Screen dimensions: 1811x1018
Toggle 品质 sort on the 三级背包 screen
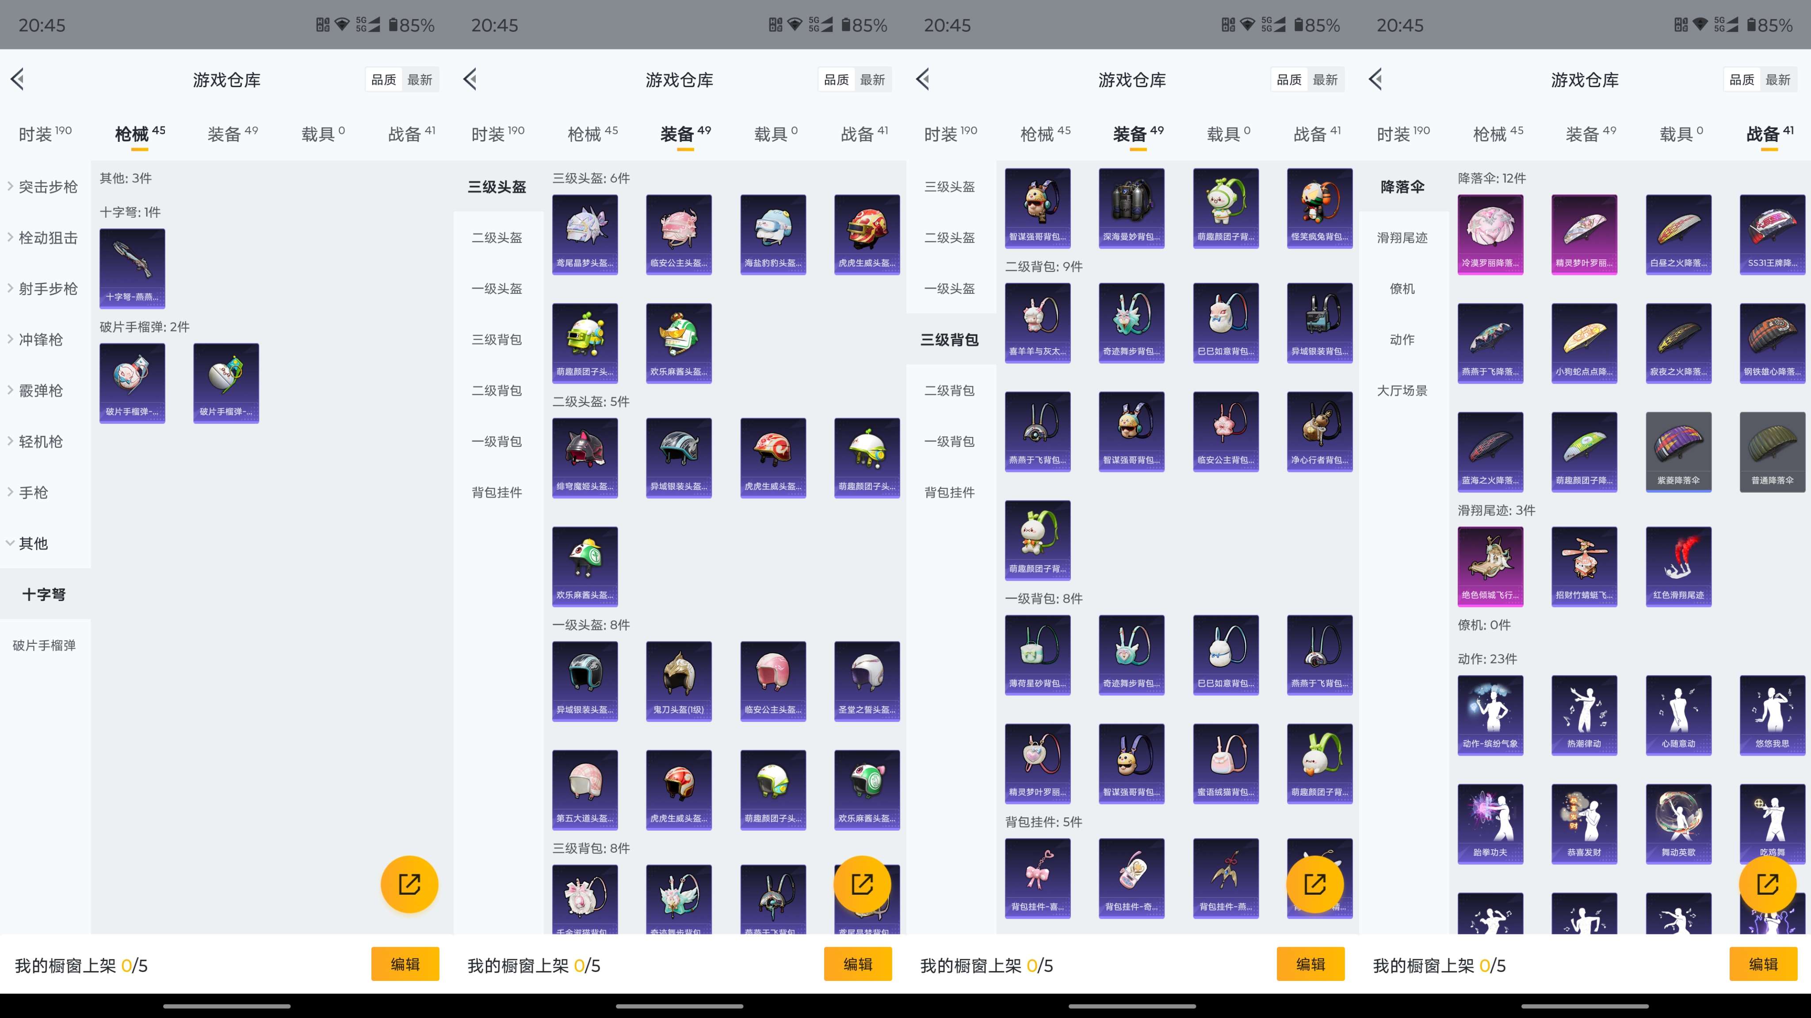pyautogui.click(x=1289, y=80)
